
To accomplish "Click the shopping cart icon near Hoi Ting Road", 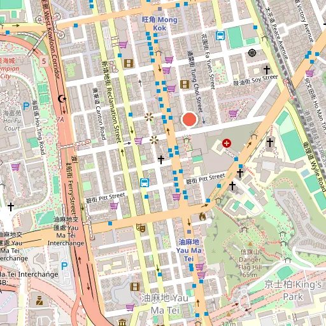I will (15, 167).
